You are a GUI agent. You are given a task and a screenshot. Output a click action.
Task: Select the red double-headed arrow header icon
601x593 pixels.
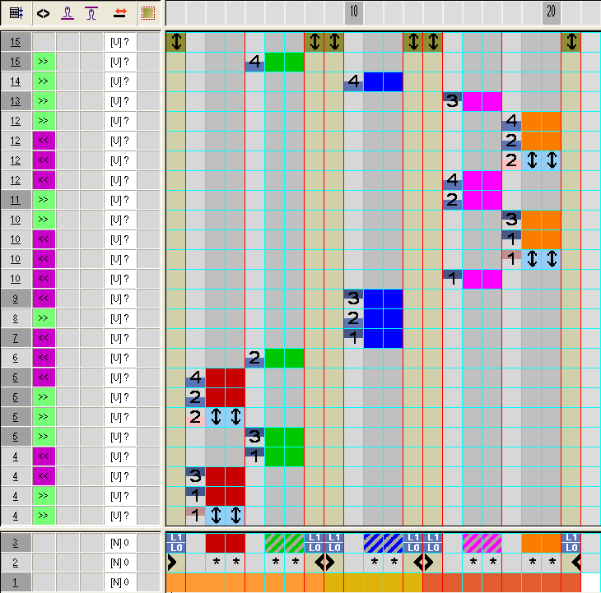pyautogui.click(x=120, y=13)
